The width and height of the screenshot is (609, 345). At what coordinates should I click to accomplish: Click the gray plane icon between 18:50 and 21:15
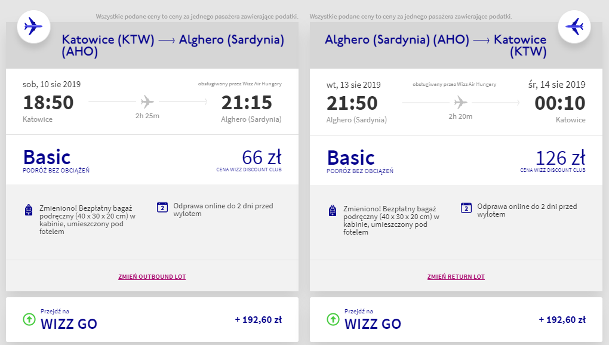click(147, 101)
